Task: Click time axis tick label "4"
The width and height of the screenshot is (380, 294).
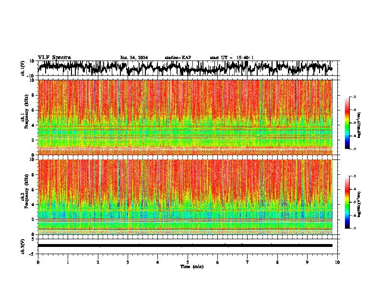Action: coord(158,262)
